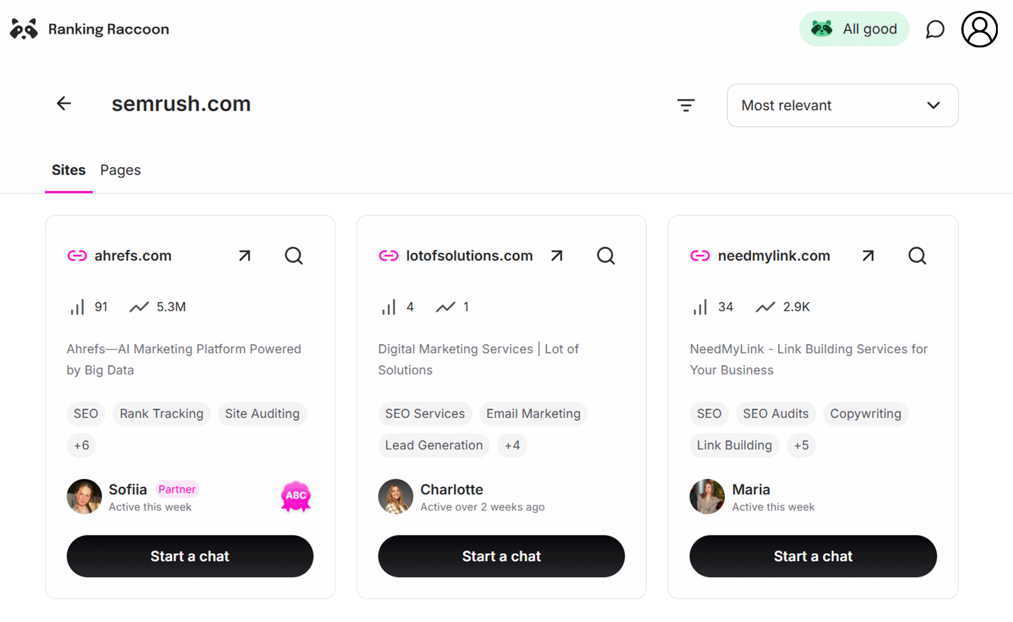Screen dimensions: 1013x622
Task: Open the chat bubble icon in the header
Action: click(x=935, y=28)
